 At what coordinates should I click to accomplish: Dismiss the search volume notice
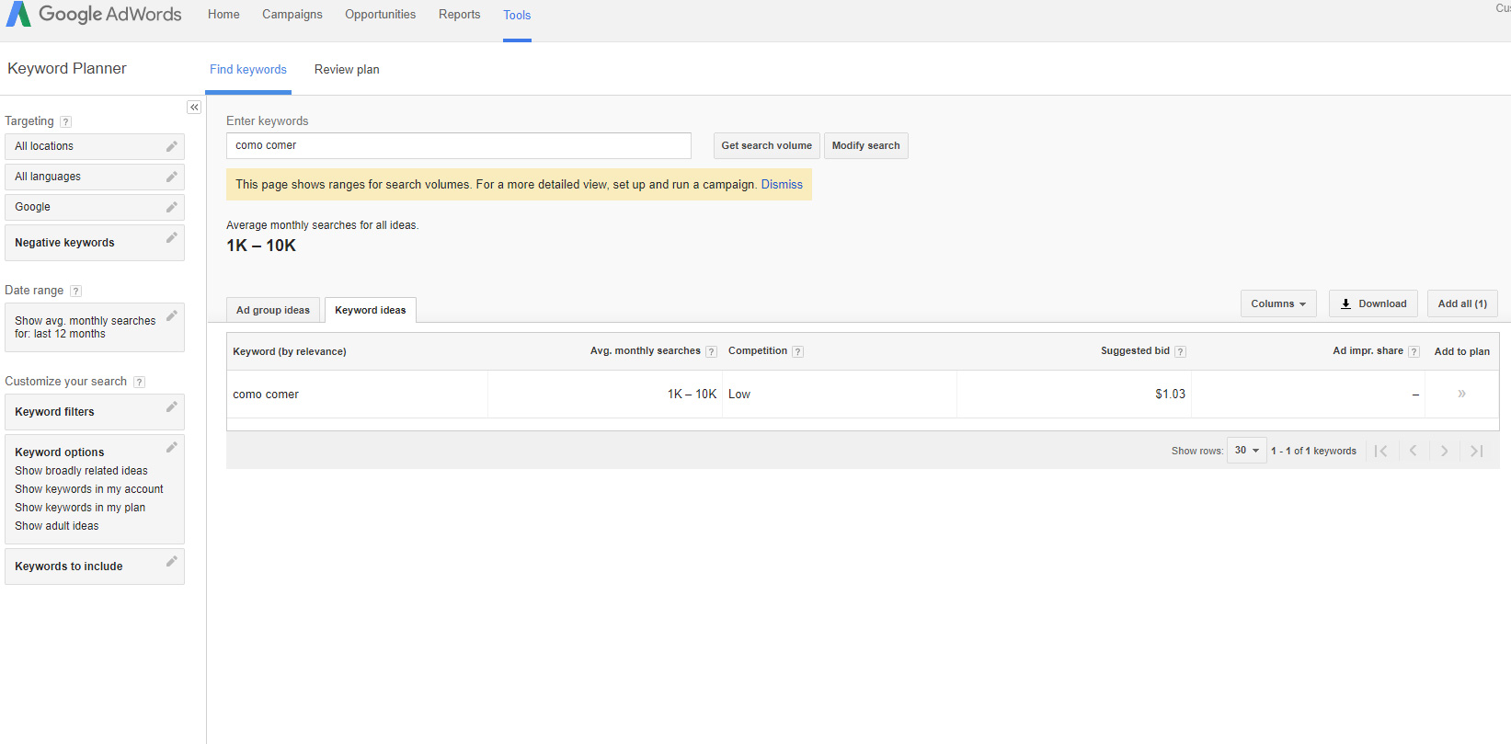pos(782,185)
